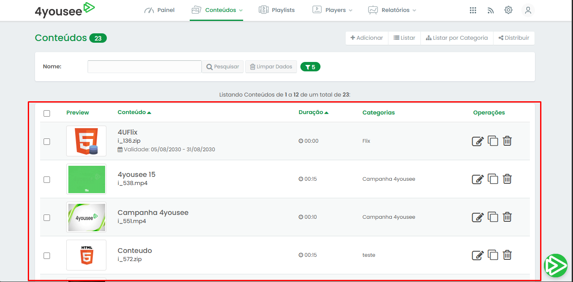This screenshot has height=282, width=573.
Task: Click the Flix category text
Action: [366, 141]
